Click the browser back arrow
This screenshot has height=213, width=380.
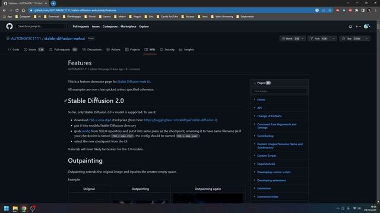(4, 11)
